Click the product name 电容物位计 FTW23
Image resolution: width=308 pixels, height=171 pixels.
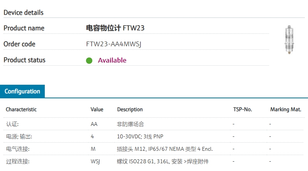point(115,28)
